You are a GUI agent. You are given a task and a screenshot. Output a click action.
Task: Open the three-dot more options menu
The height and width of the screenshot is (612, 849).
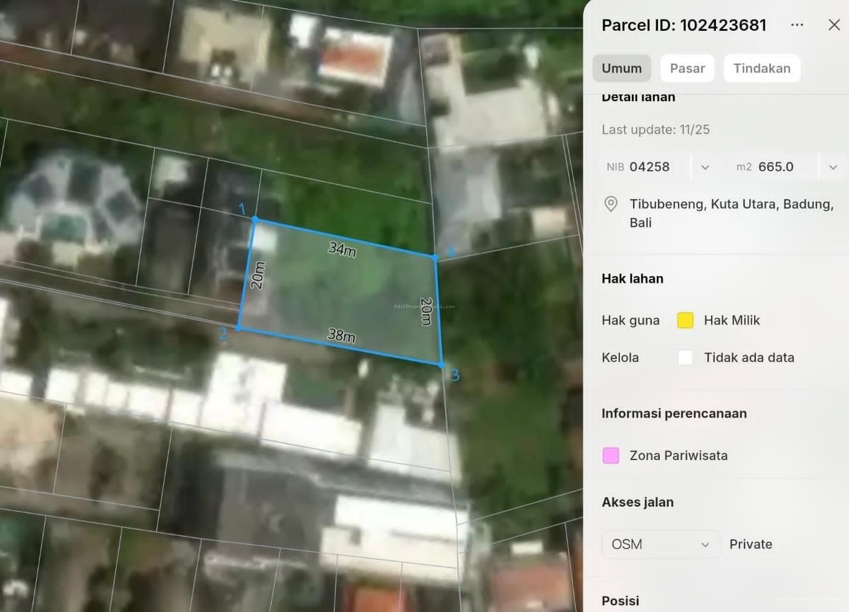click(797, 25)
